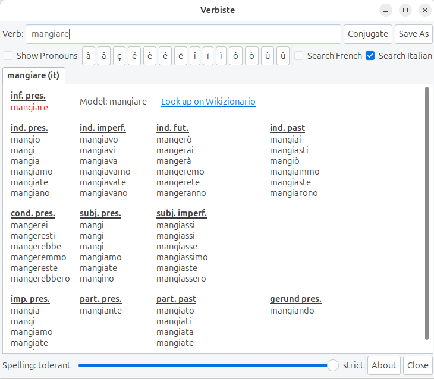Click the é acute accent button

pos(135,56)
